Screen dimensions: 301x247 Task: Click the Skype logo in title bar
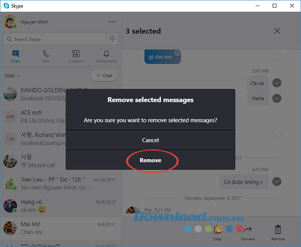click(7, 6)
